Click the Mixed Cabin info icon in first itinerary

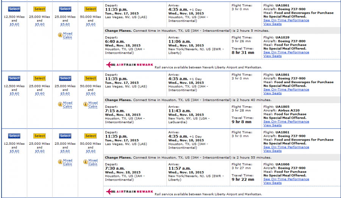click(60, 35)
